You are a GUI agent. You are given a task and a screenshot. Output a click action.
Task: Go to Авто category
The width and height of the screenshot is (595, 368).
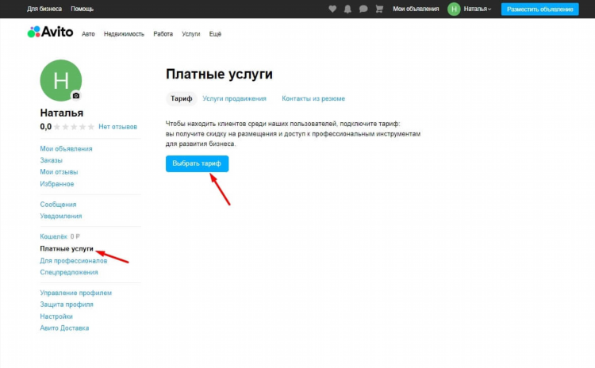(88, 34)
